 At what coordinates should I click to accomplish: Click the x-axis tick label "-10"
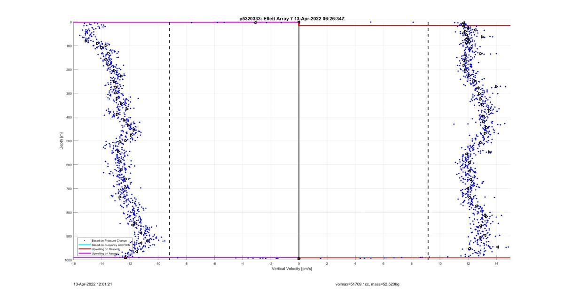pyautogui.click(x=158, y=263)
